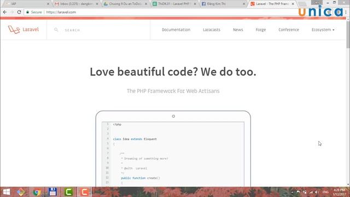Switch to the Facebook Dang Kim Thi tab
This screenshot has height=197, width=350.
(x=224, y=4)
